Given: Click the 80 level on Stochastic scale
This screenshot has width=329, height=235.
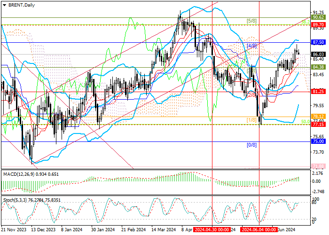Looking at the screenshot, I should (x=314, y=203).
